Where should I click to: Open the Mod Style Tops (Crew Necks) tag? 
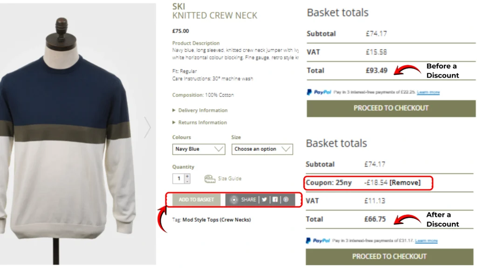(216, 220)
